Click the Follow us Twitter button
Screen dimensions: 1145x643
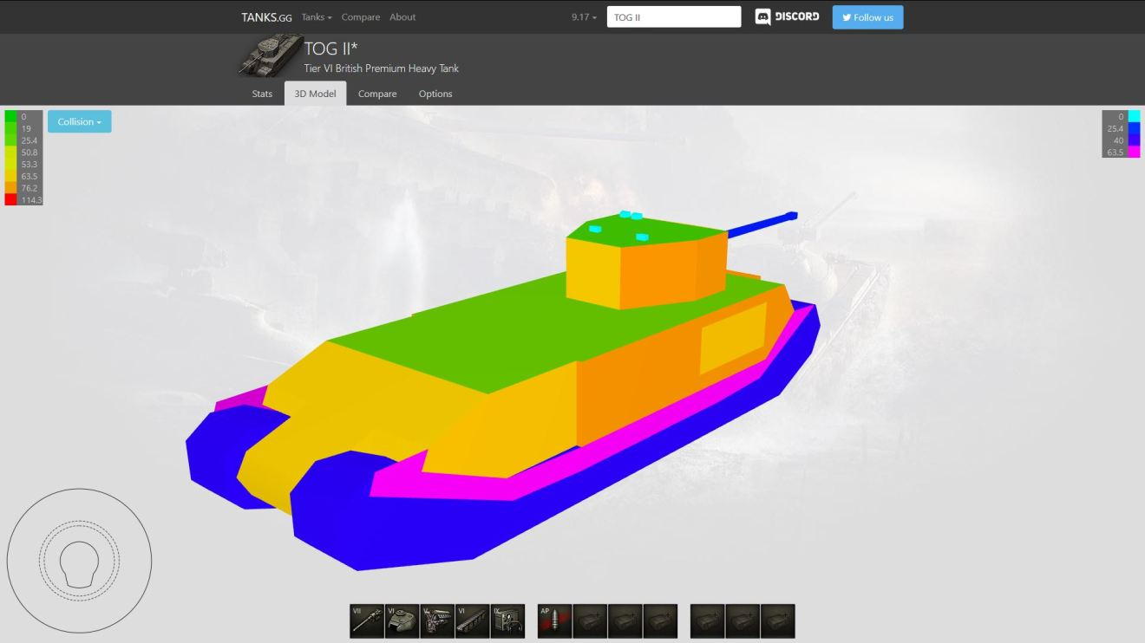867,17
